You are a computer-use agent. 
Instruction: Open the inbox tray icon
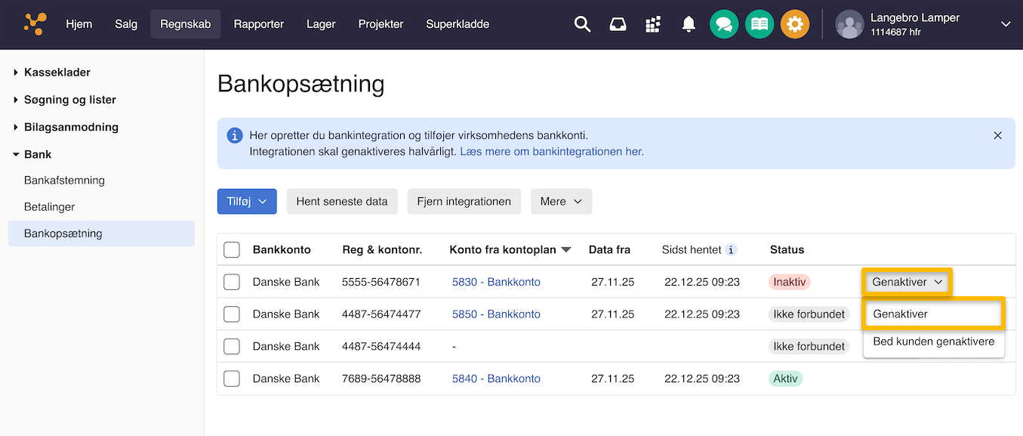[x=618, y=24]
